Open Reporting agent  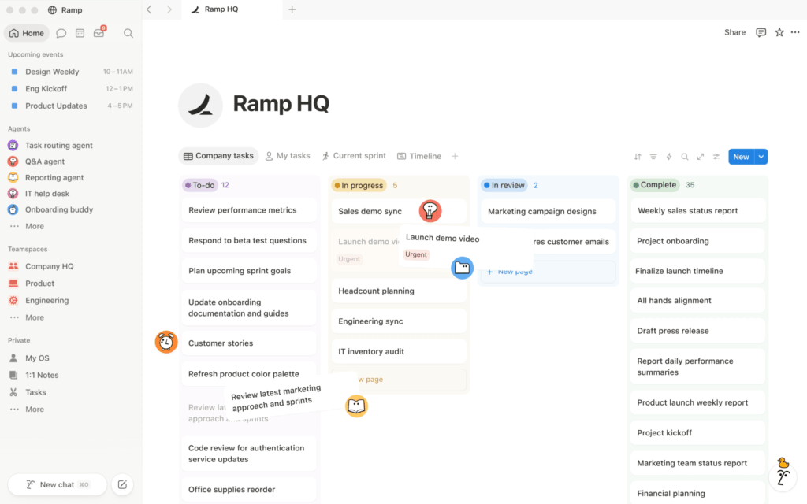(54, 177)
